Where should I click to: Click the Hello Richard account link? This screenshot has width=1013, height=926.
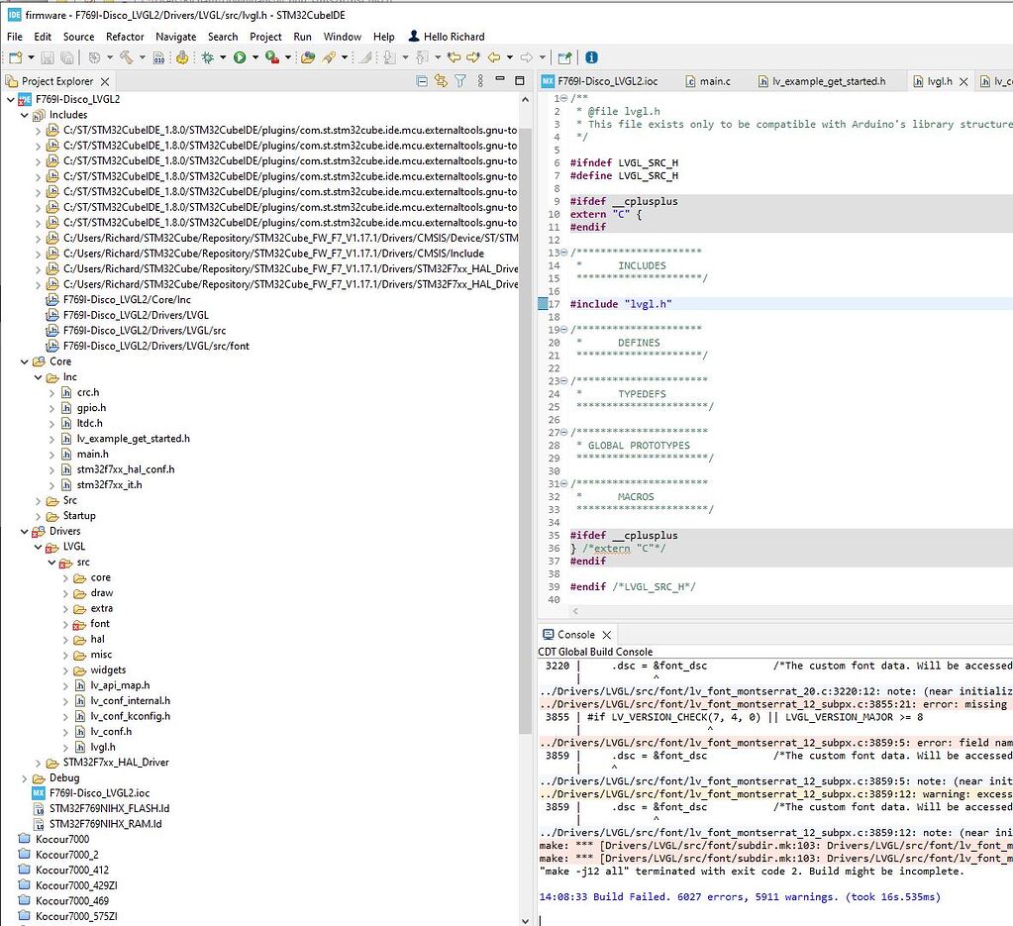pyautogui.click(x=454, y=37)
